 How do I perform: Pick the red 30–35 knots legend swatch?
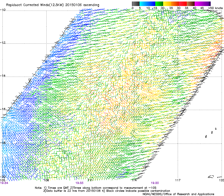click(x=183, y=4)
